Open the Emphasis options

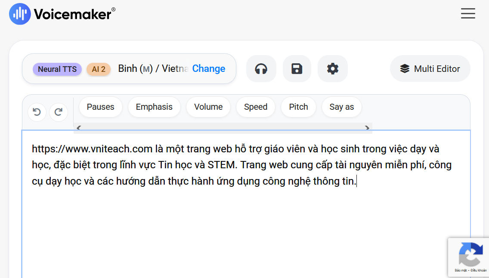click(x=154, y=107)
